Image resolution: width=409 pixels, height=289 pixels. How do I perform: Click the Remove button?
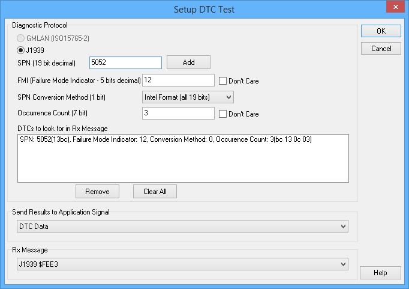97,192
